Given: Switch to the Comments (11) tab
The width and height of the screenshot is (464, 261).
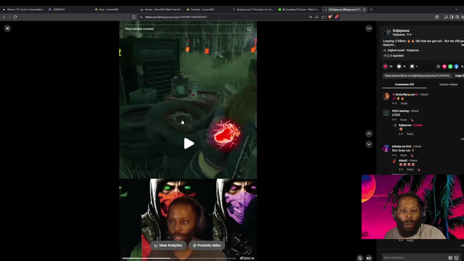Looking at the screenshot, I should pyautogui.click(x=404, y=84).
